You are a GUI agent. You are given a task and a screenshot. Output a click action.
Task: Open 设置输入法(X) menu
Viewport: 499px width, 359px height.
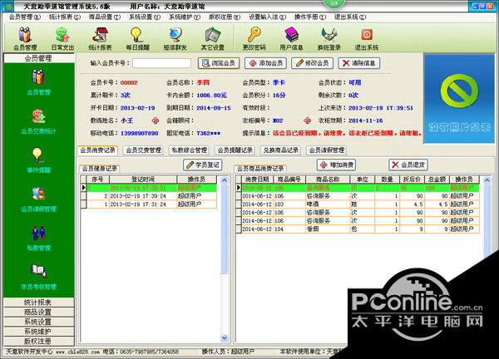click(267, 17)
